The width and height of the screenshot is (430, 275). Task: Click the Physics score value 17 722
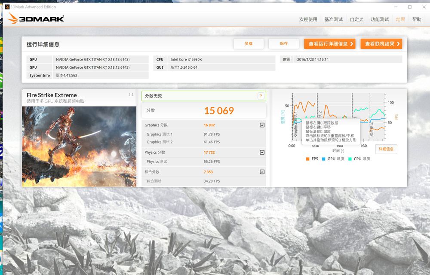tap(209, 152)
